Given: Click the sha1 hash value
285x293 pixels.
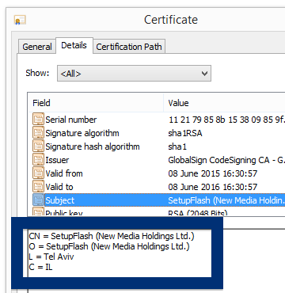Looking at the screenshot, I should [x=177, y=146].
